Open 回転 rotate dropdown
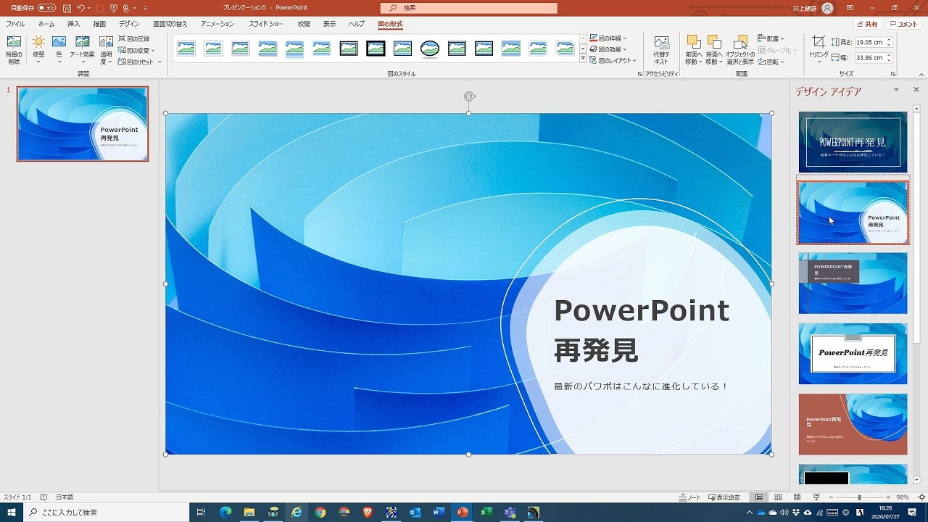 pyautogui.click(x=771, y=62)
